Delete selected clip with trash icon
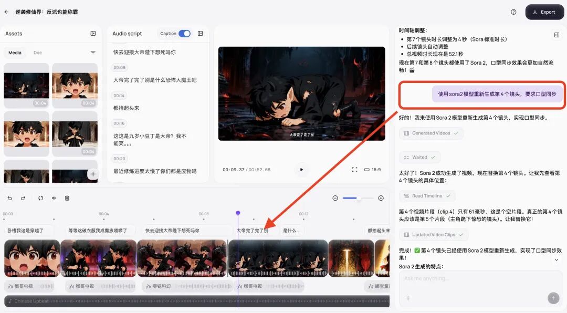 click(x=67, y=198)
